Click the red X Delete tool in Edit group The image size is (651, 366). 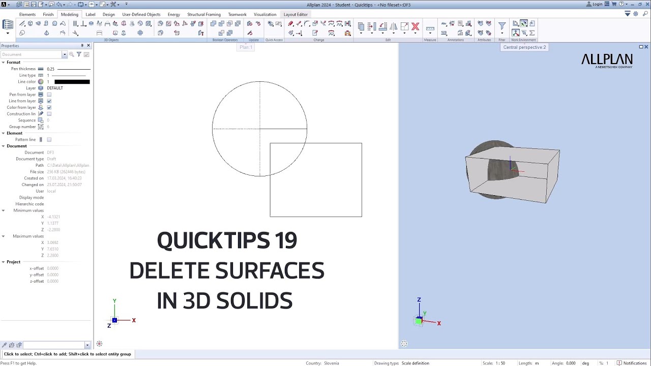pyautogui.click(x=415, y=26)
